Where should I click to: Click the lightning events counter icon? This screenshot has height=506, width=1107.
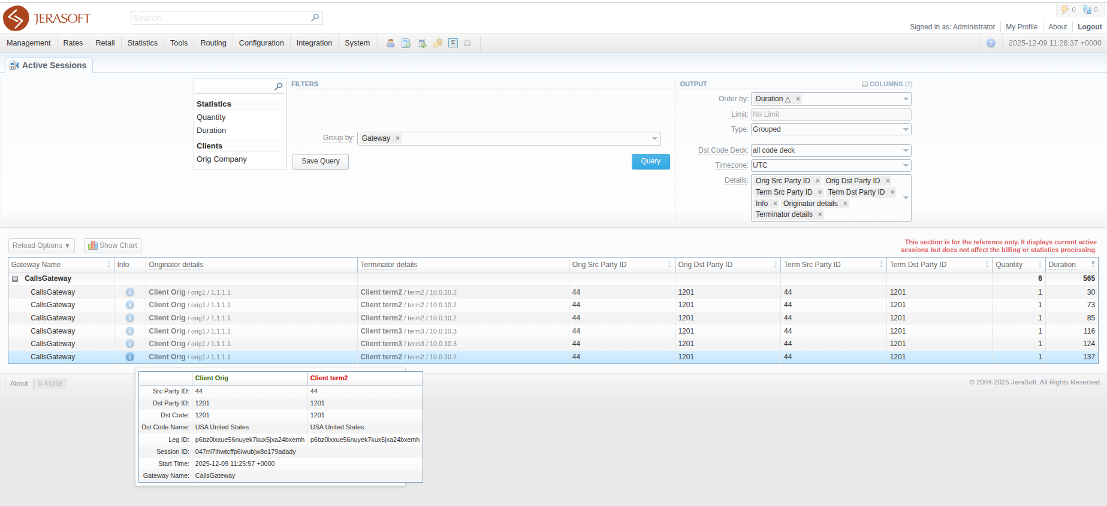(x=1065, y=10)
